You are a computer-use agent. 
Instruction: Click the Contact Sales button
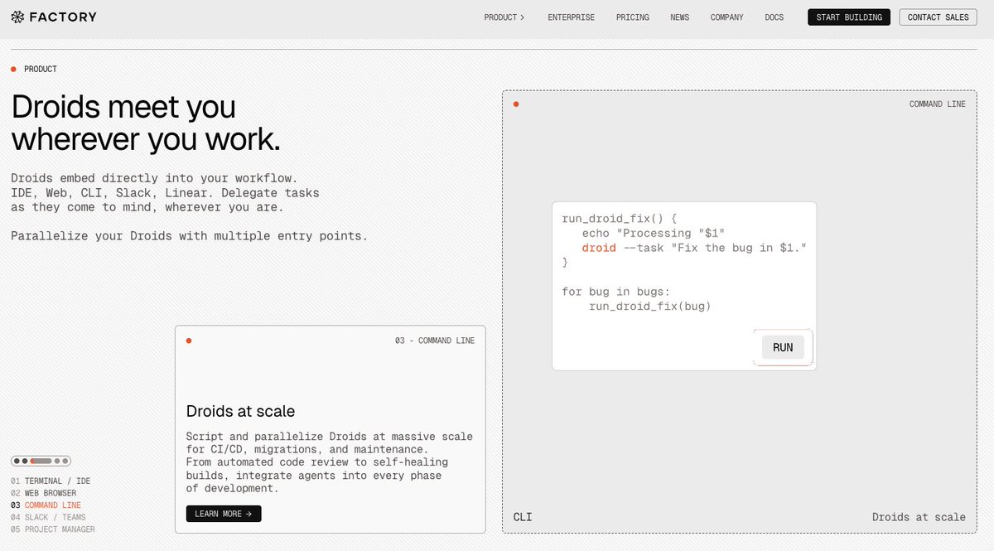(938, 17)
